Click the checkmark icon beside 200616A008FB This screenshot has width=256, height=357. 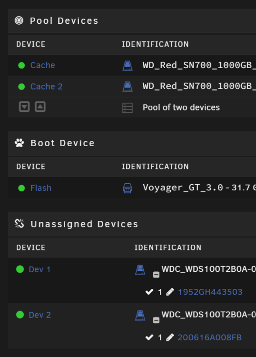(149, 337)
